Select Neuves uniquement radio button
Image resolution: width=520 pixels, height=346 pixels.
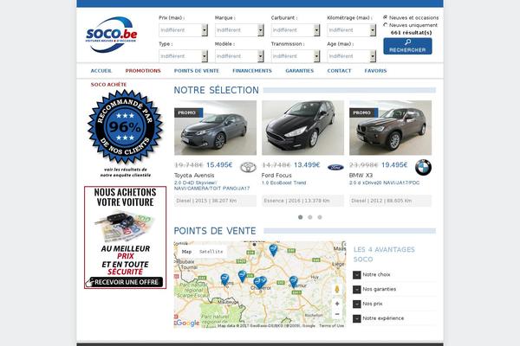pyautogui.click(x=386, y=25)
